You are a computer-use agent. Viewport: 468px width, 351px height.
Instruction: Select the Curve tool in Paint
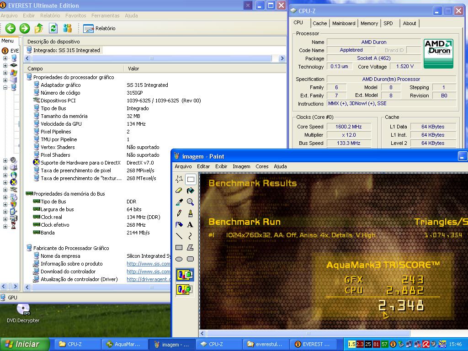click(191, 236)
